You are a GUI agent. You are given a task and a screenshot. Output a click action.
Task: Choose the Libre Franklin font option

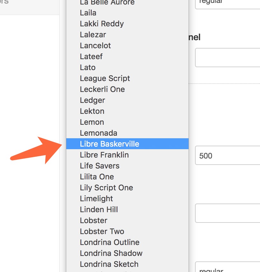[x=104, y=155]
